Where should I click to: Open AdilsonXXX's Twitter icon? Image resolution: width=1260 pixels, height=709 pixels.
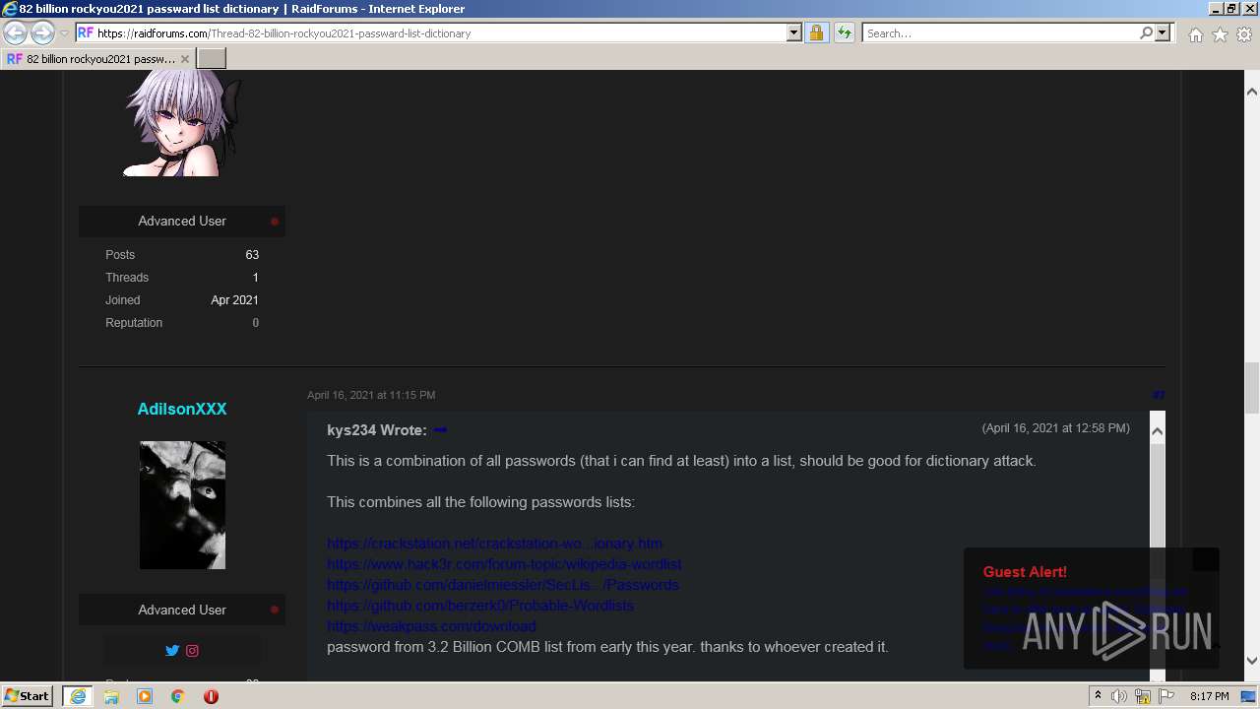pos(172,651)
